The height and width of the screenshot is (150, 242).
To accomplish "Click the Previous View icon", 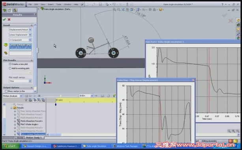I will pyautogui.click(x=123, y=9).
